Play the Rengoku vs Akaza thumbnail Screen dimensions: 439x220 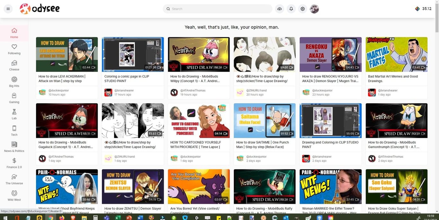click(330, 54)
